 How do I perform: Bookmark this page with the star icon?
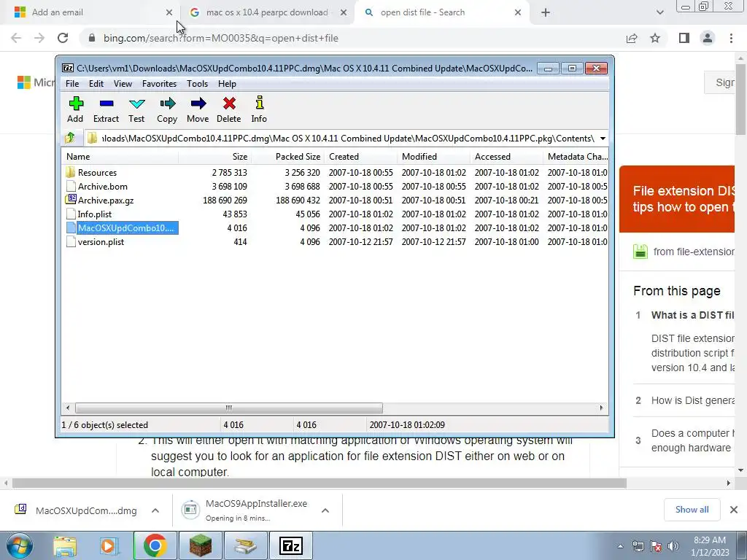(655, 38)
